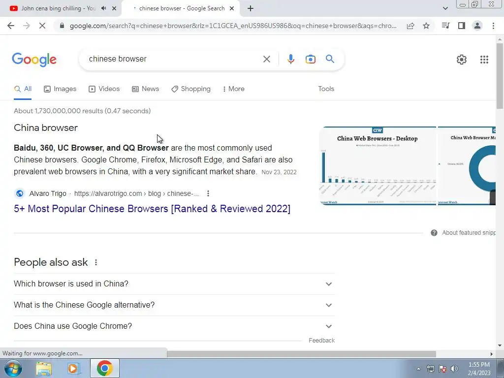
Task: Open Windows Start menu
Action: point(13,368)
